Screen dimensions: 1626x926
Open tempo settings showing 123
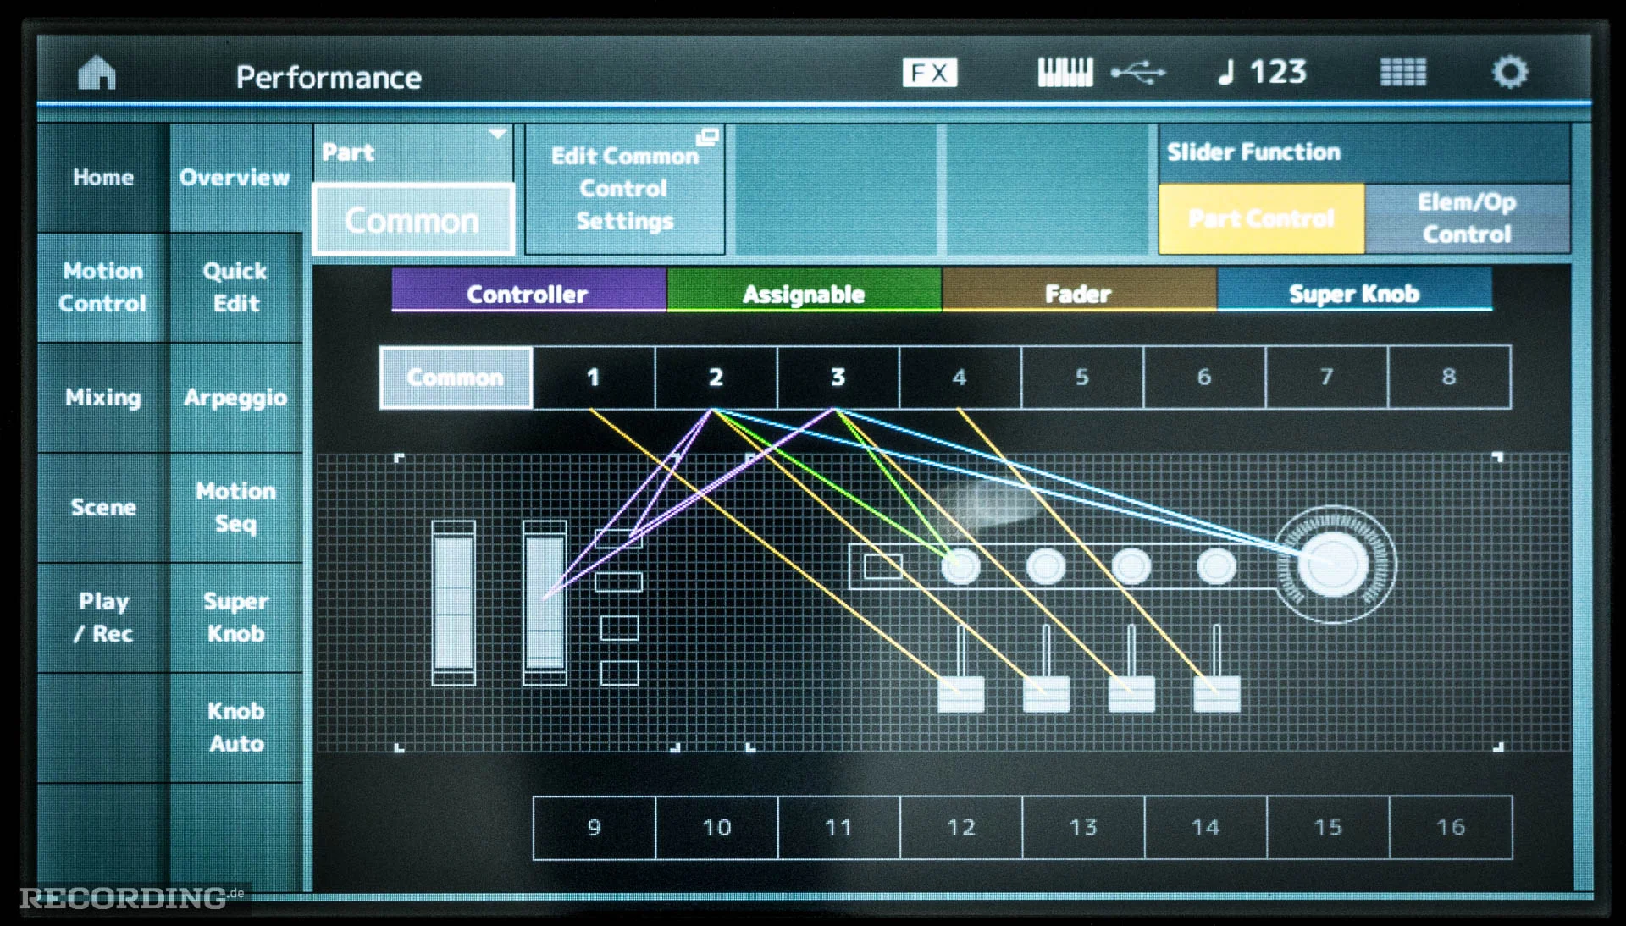pos(1264,73)
